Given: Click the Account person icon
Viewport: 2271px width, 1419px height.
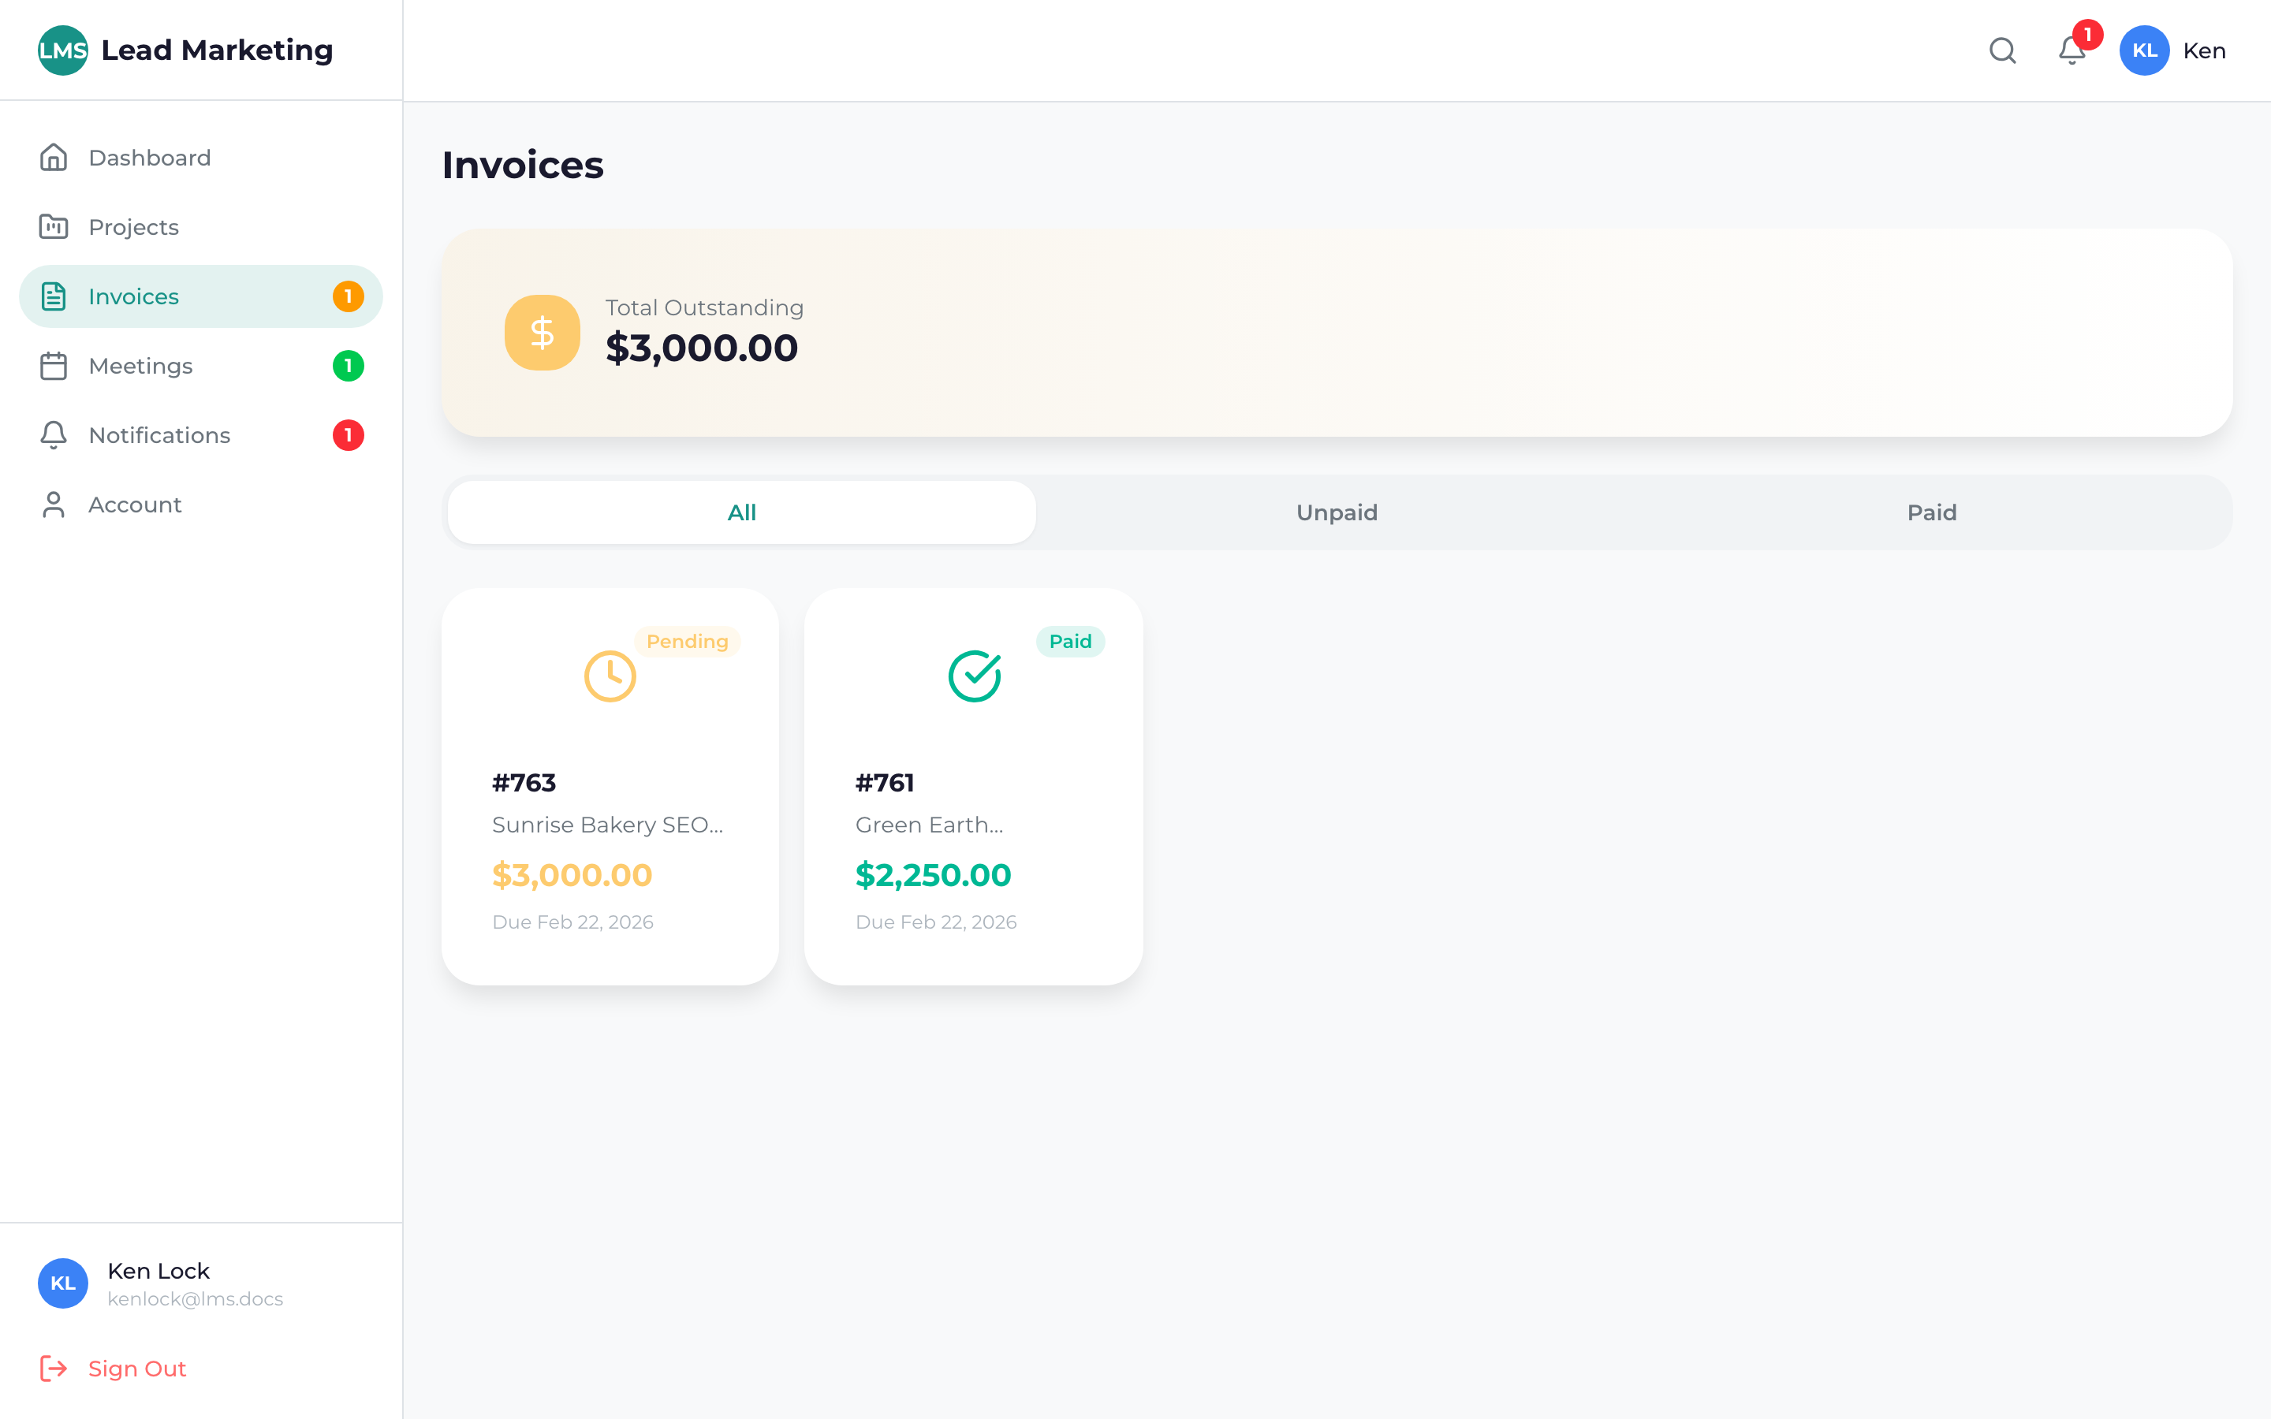Looking at the screenshot, I should [x=54, y=505].
